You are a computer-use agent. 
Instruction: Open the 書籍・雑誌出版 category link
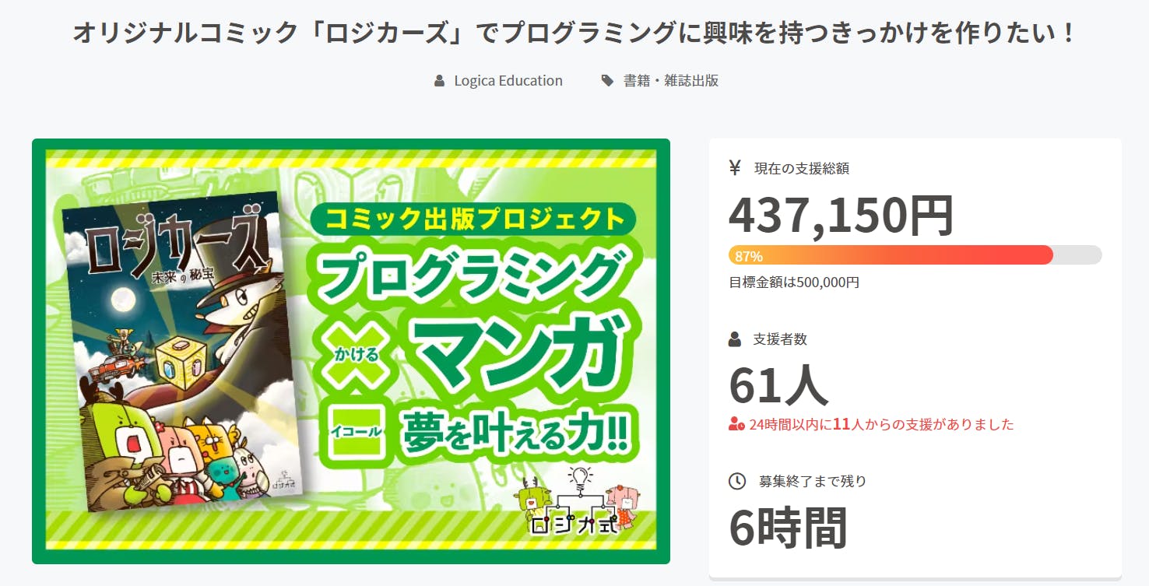pyautogui.click(x=670, y=81)
